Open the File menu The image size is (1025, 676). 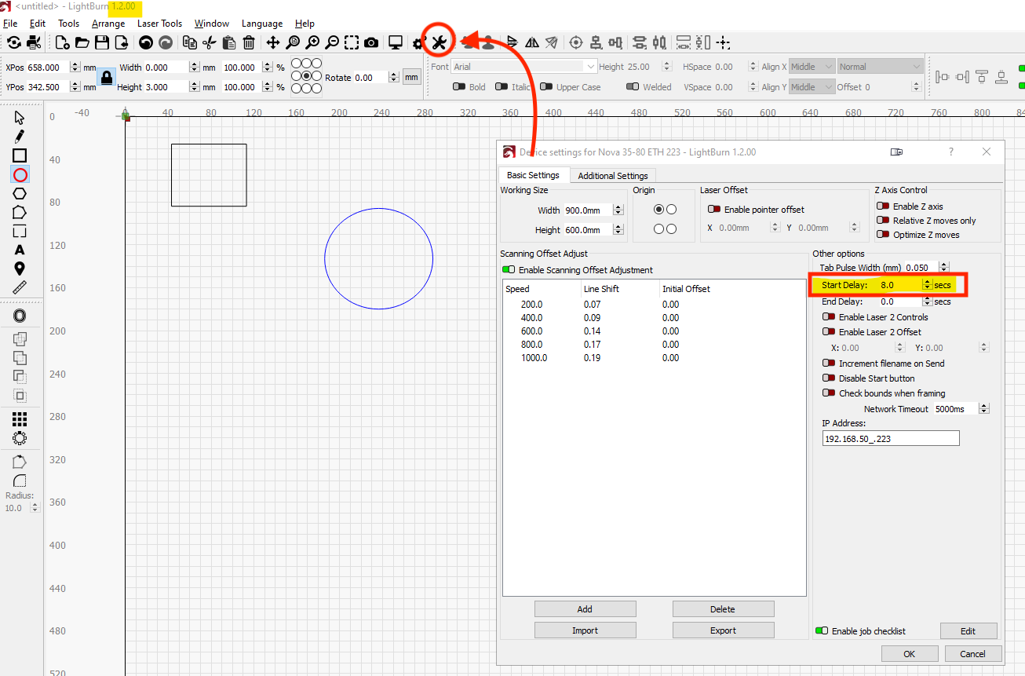pos(10,24)
